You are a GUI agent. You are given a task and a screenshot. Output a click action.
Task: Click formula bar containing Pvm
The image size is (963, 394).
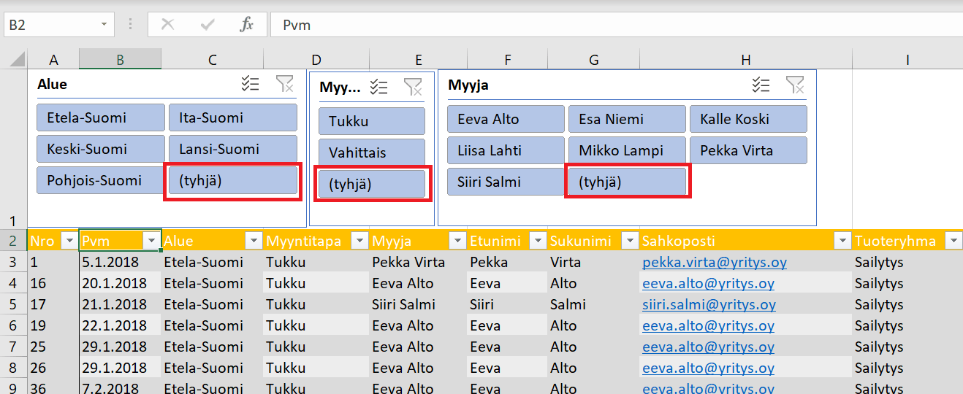tap(616, 24)
